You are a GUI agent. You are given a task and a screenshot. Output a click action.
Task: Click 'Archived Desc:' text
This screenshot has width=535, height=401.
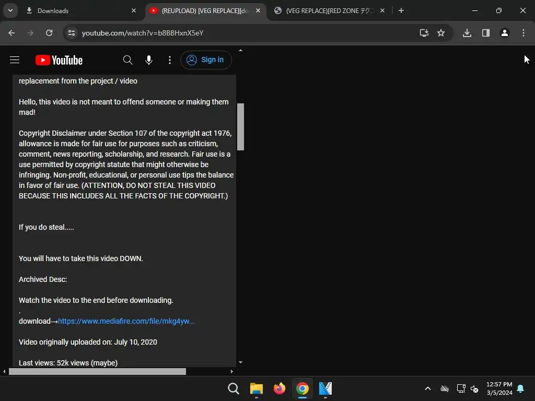(43, 279)
